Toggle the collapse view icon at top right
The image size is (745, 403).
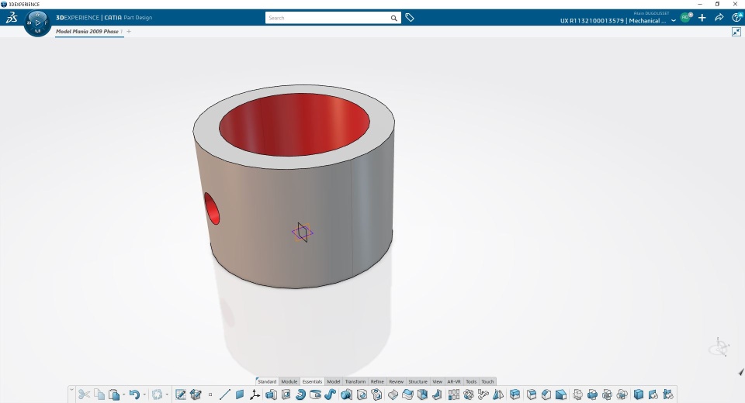[736, 31]
